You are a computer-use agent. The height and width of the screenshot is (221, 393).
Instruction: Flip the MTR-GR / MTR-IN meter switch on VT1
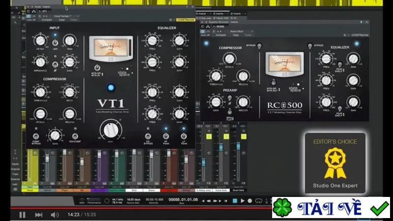tap(97, 68)
